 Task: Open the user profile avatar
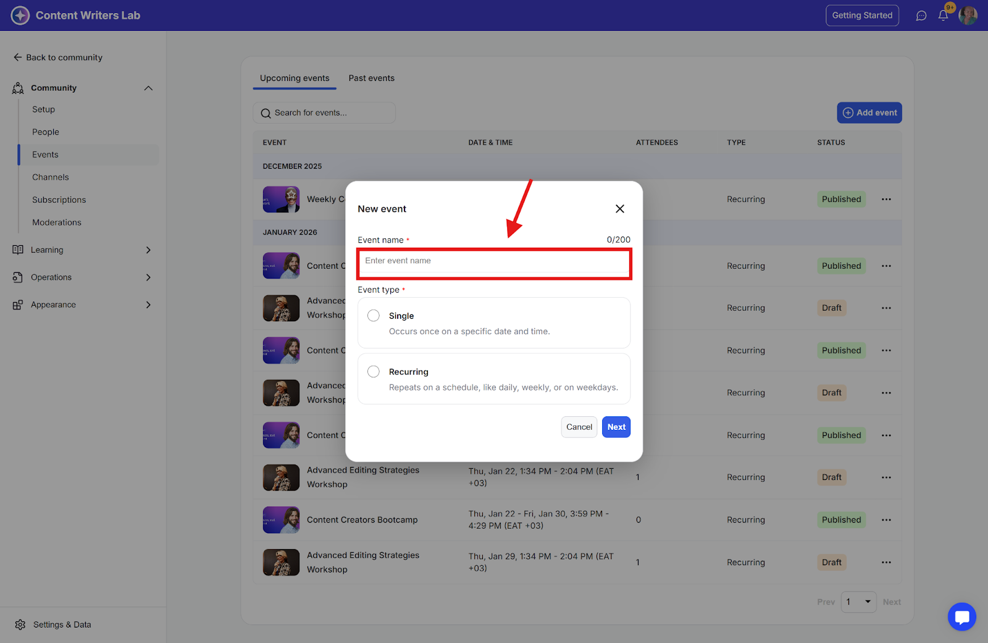click(x=968, y=15)
